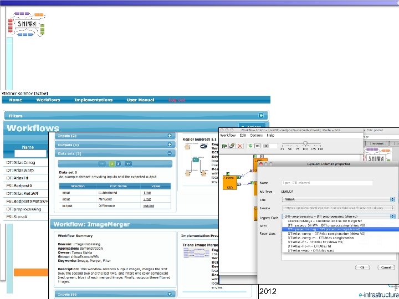This screenshot has height=299, width=399.
Task: Click the Name filter input in Workflows table
Action: [x=30, y=153]
